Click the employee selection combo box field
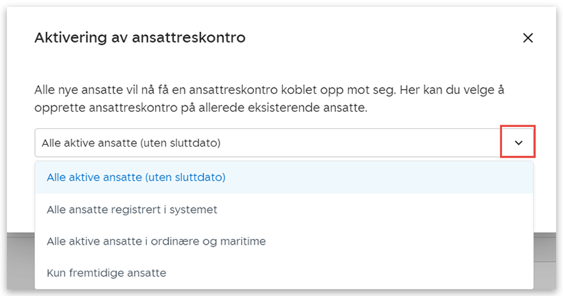563x296 pixels. 268,143
